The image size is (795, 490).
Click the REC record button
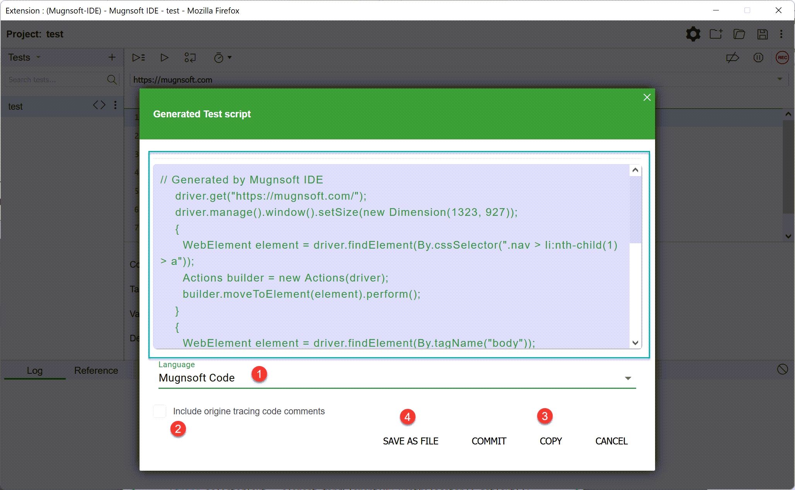(782, 58)
